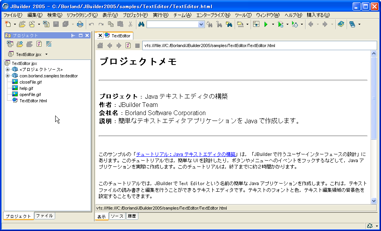Click the green Run project icon
The width and height of the screenshot is (381, 231).
pos(266,24)
